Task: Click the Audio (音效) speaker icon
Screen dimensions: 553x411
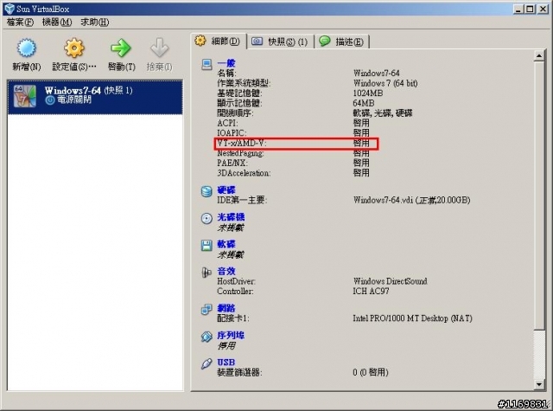Action: [207, 273]
